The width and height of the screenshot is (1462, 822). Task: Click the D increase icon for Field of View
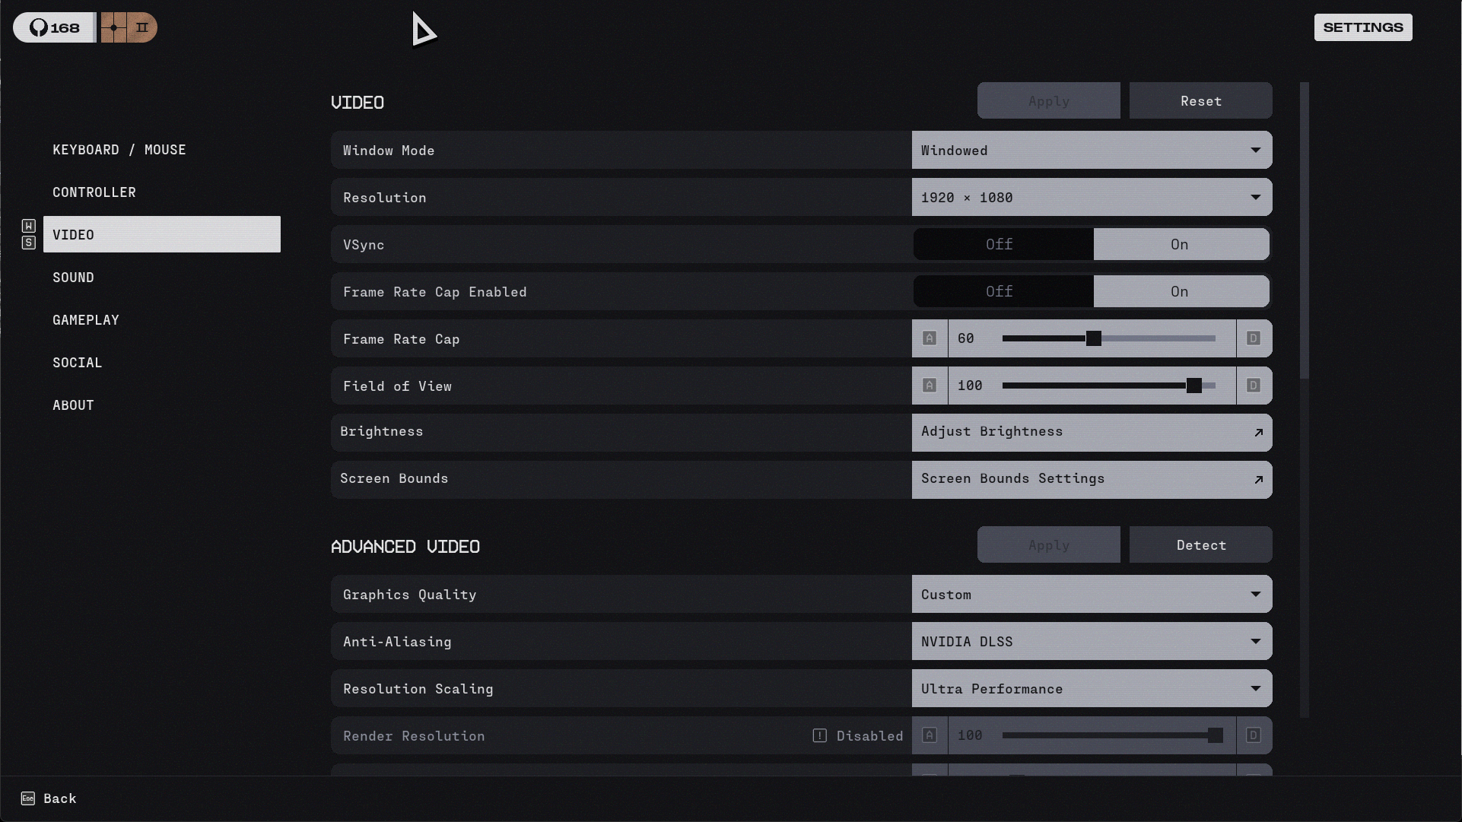[x=1254, y=386]
